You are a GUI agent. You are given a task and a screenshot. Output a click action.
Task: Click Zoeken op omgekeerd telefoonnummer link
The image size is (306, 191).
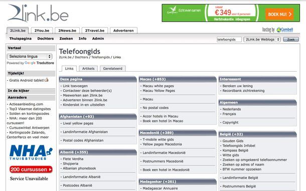point(254,160)
